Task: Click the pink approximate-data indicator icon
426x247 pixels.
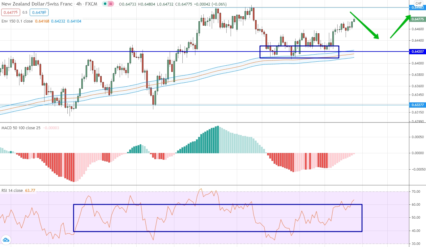Action: click(x=111, y=4)
